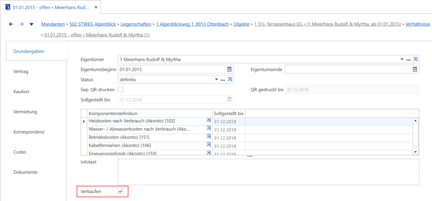This screenshot has width=432, height=201.
Task: Click the component table scroll-up arrow
Action: [x=415, y=121]
